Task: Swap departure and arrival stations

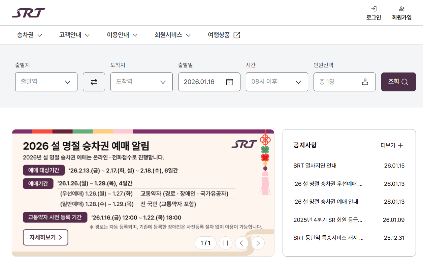Action: tap(94, 82)
